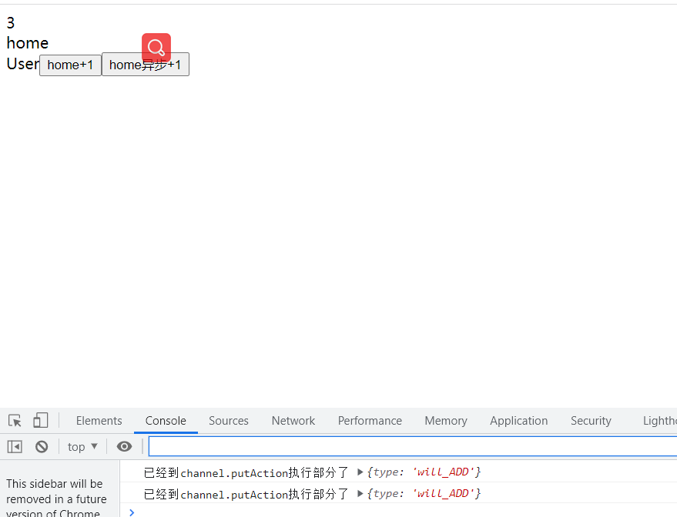Open the Sources tab
The image size is (677, 517).
tap(229, 420)
